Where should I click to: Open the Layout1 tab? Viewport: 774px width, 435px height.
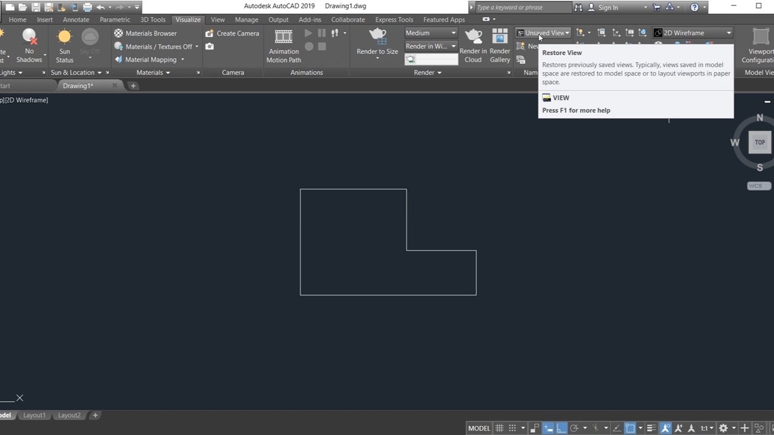tap(34, 415)
